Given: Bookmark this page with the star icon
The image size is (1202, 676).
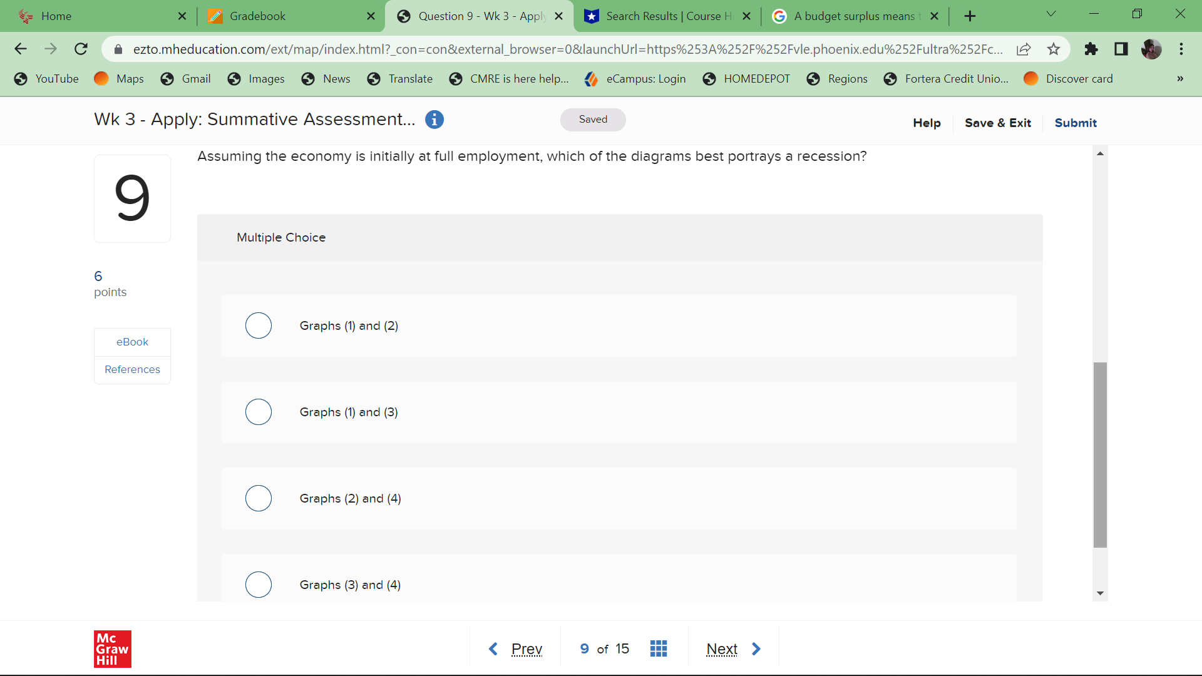Looking at the screenshot, I should coord(1054,49).
